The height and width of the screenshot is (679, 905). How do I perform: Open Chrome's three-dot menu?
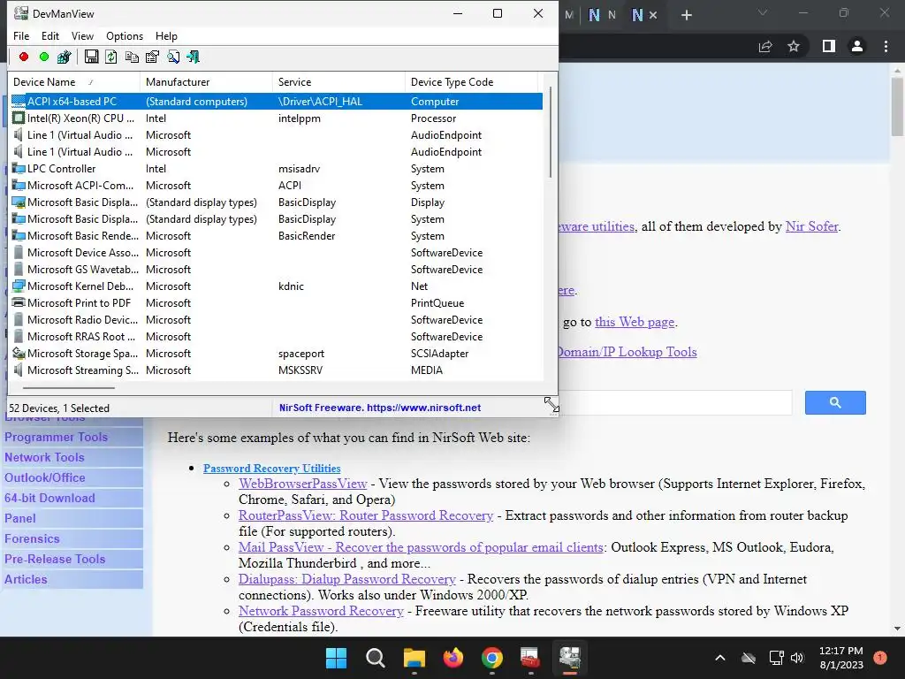pos(886,46)
